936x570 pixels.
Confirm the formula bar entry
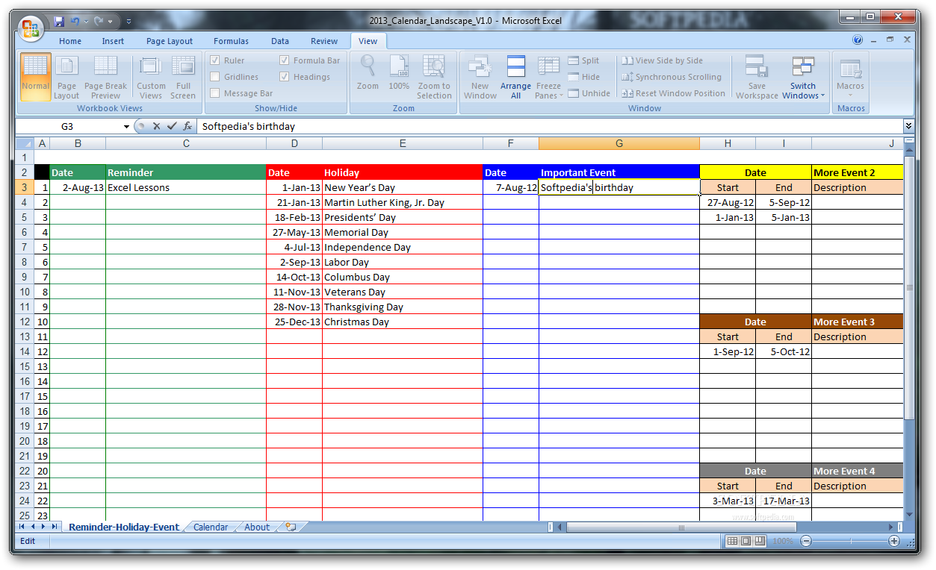(x=172, y=126)
